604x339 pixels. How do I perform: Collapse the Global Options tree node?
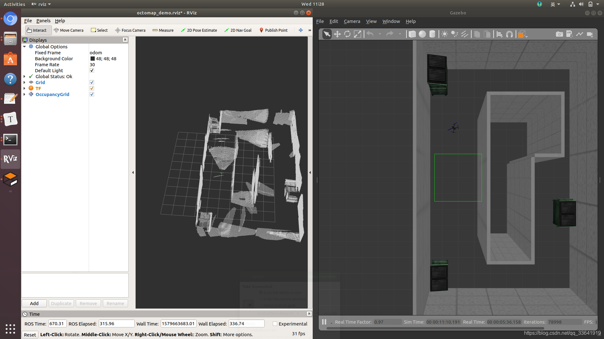25,47
